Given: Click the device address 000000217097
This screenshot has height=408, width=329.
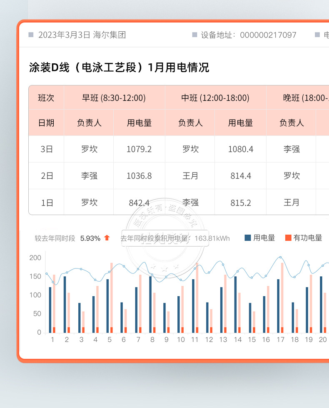Looking at the screenshot, I should point(268,35).
